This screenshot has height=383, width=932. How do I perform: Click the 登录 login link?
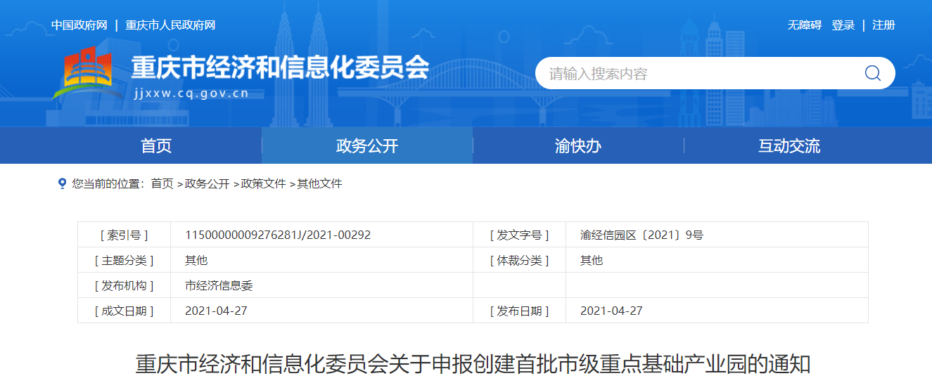click(843, 25)
